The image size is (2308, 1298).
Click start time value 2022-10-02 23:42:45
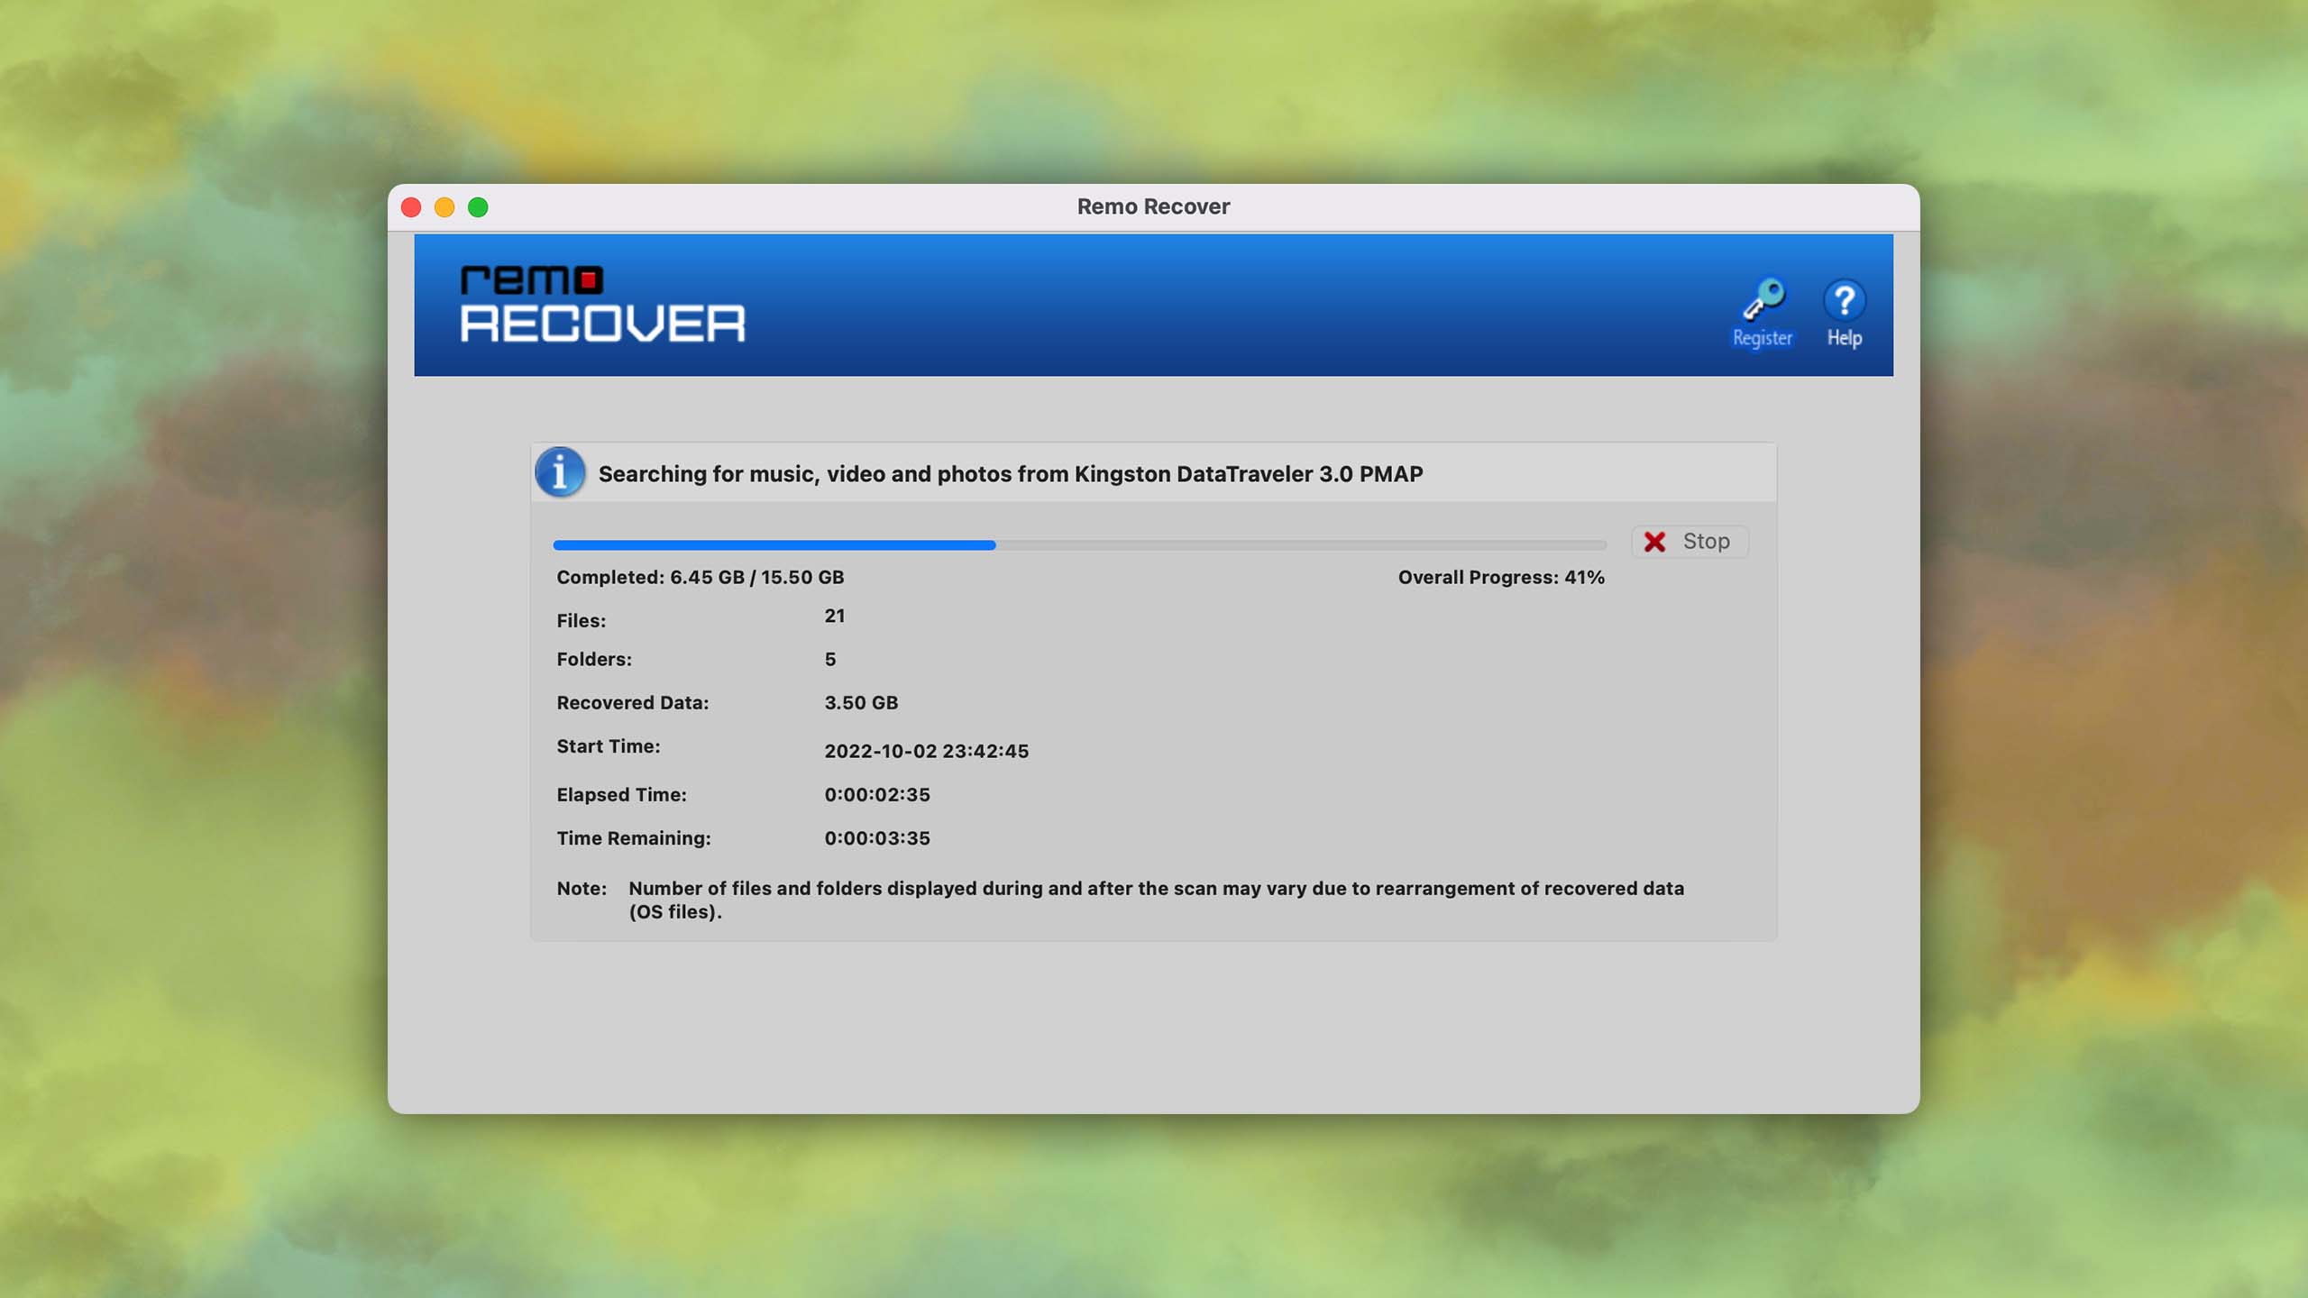click(x=926, y=751)
